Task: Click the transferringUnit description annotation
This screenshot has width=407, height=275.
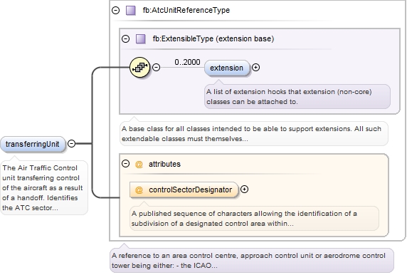Action: coord(44,187)
